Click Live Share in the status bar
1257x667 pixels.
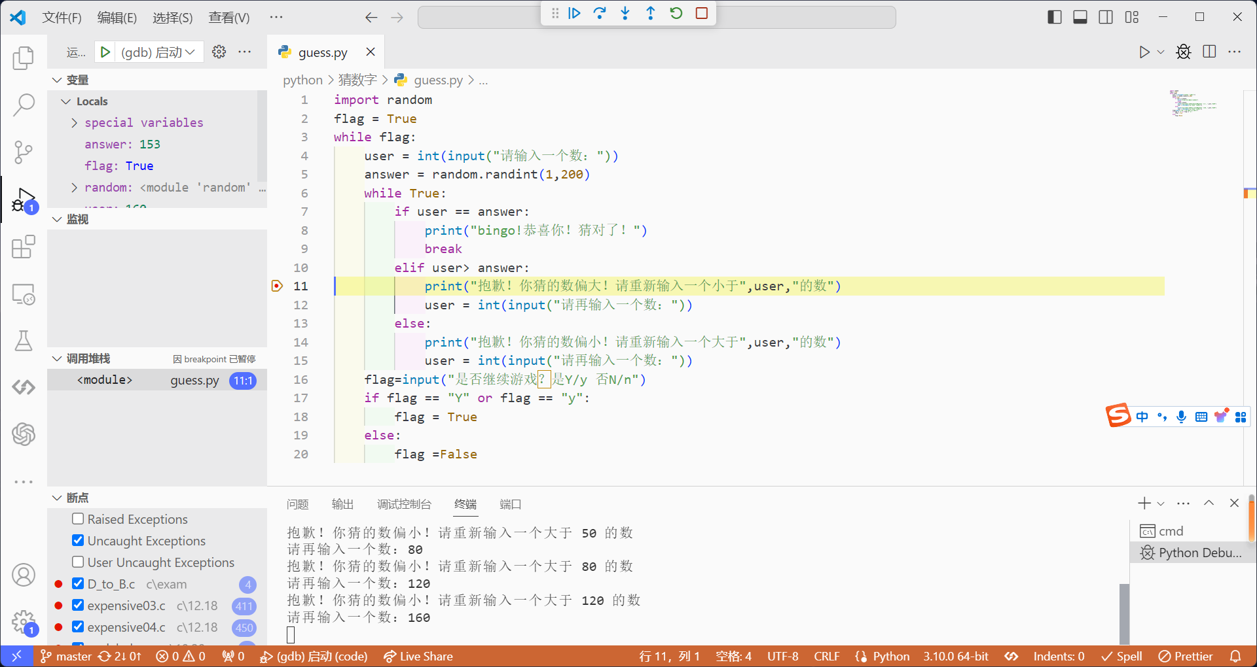[418, 656]
